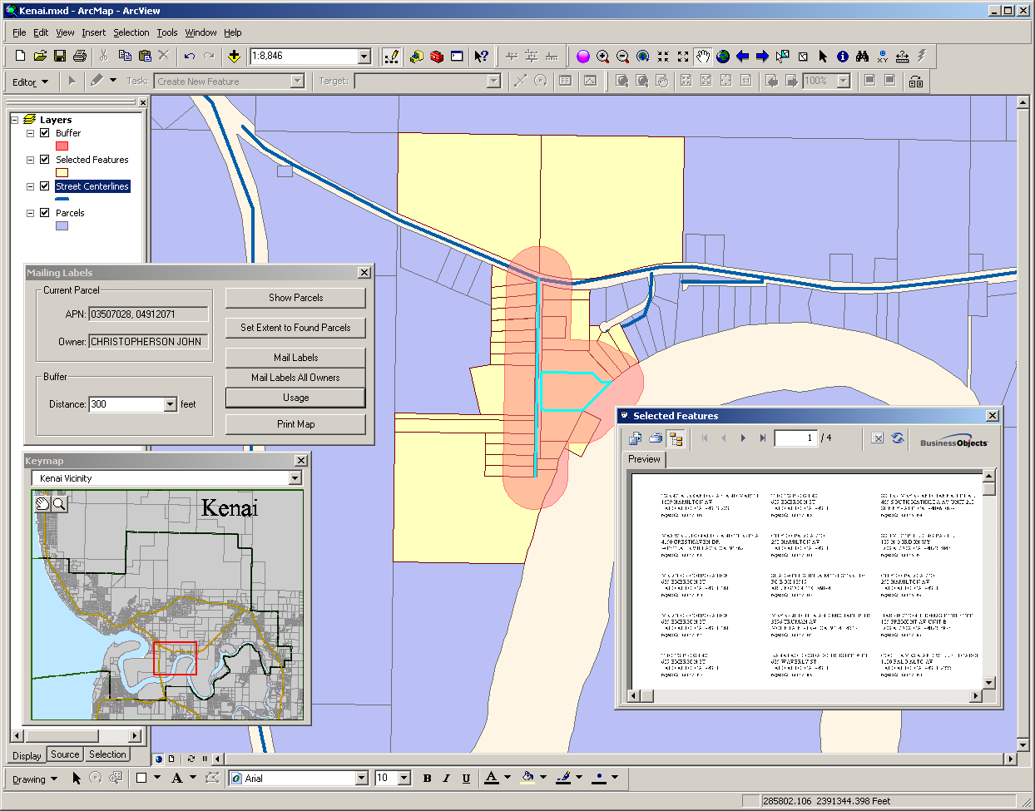The height and width of the screenshot is (811, 1035).
Task: Open the buffer Distance dropdown
Action: click(171, 404)
